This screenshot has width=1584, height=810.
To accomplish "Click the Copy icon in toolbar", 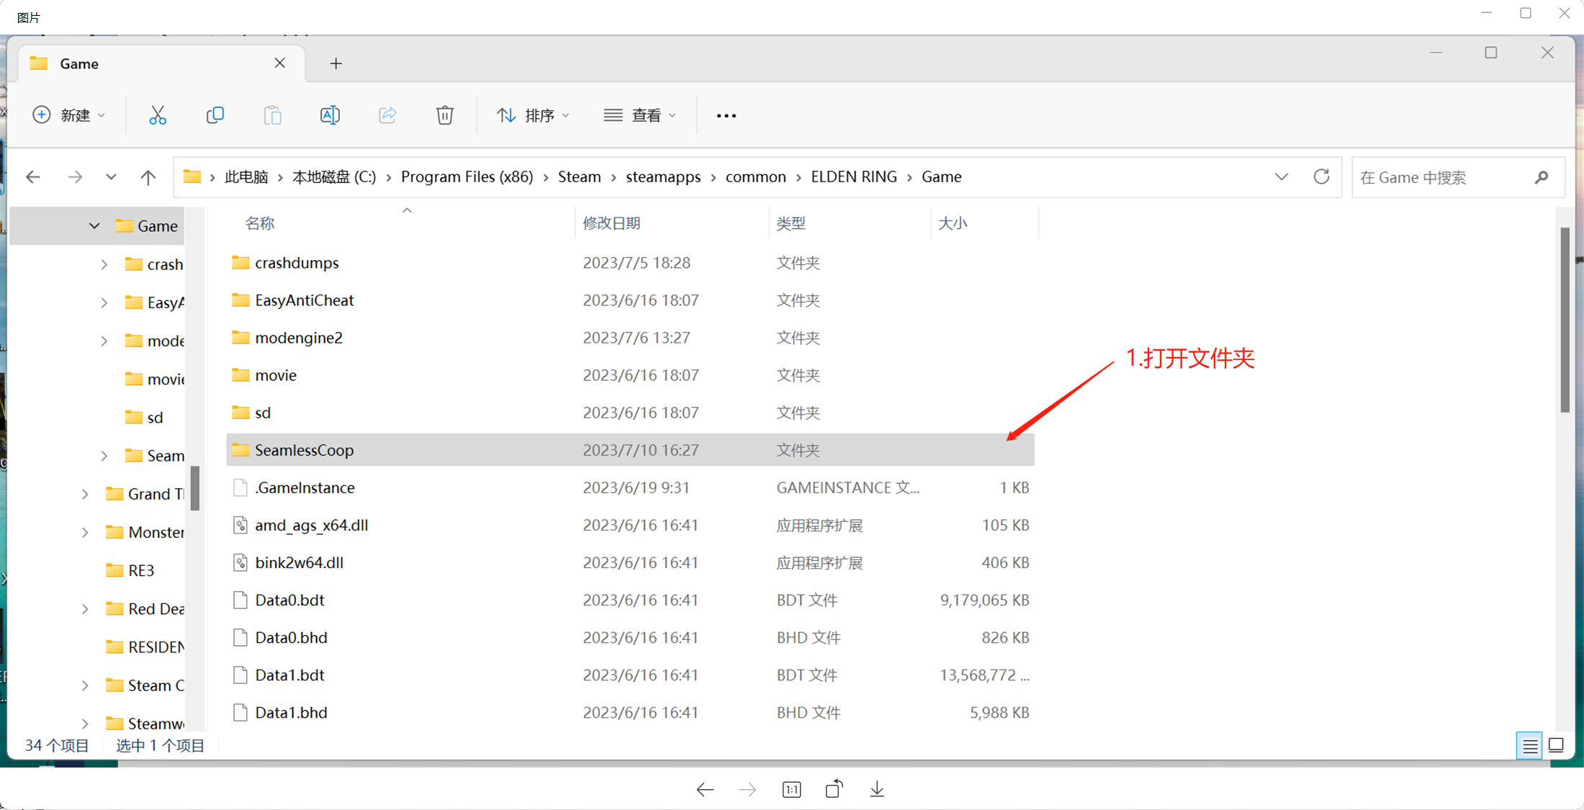I will [215, 115].
